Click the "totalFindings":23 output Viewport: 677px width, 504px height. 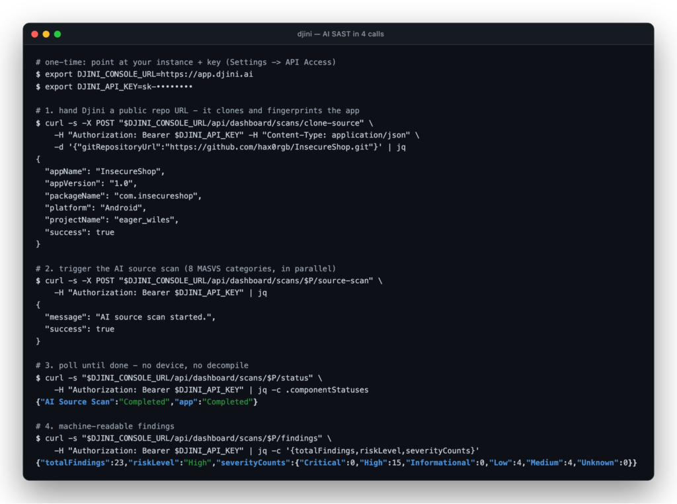(82, 463)
